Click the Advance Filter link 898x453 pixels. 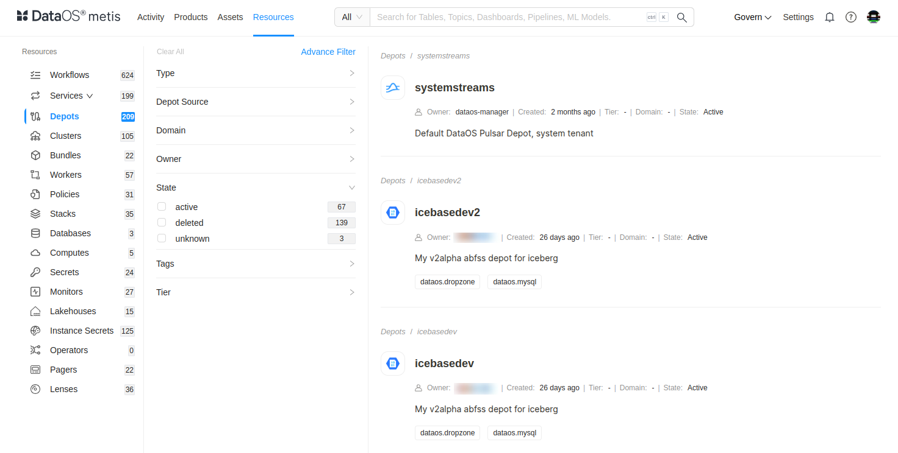coord(328,52)
